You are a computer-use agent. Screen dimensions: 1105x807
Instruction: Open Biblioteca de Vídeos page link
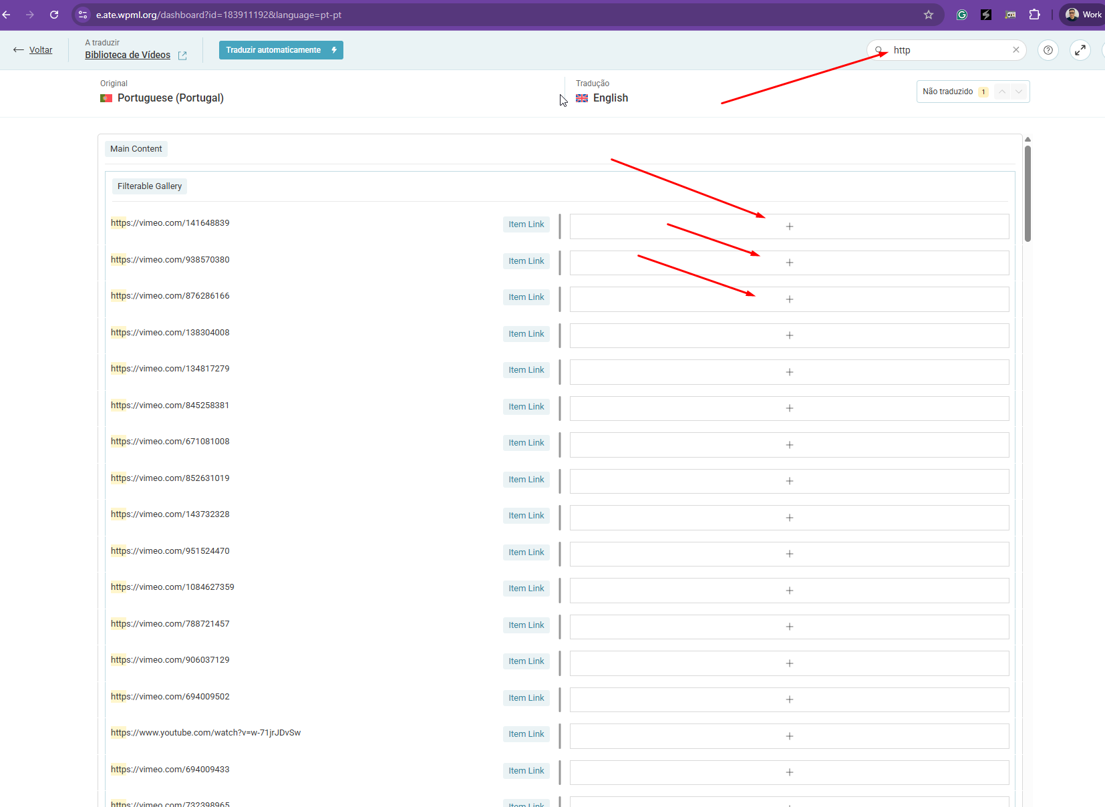tap(128, 55)
